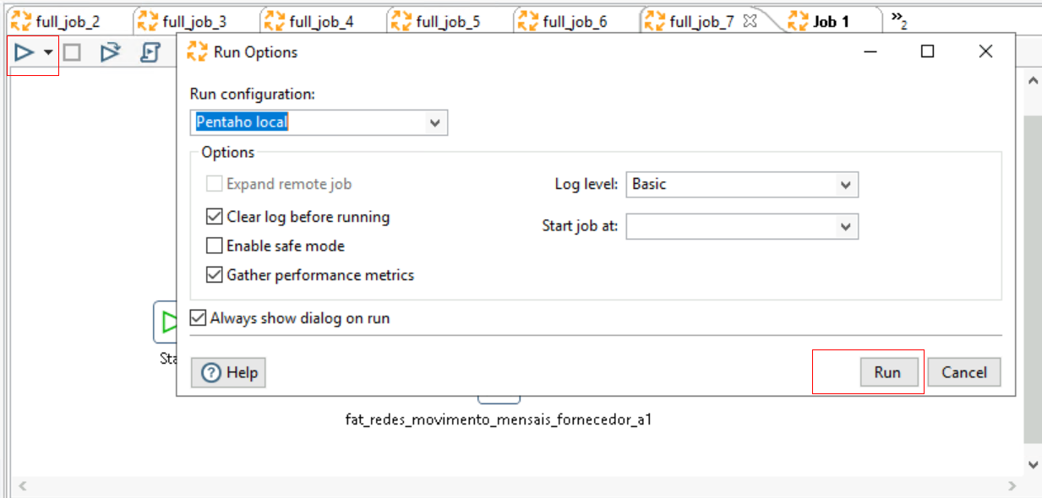Select the fat_redes_movimento_mensais_fornecedor_a1 job entry label

(499, 419)
